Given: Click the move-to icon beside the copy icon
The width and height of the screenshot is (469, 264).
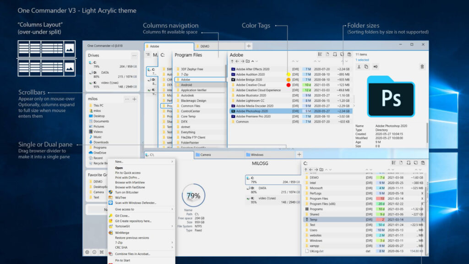Looking at the screenshot, I should point(376,67).
